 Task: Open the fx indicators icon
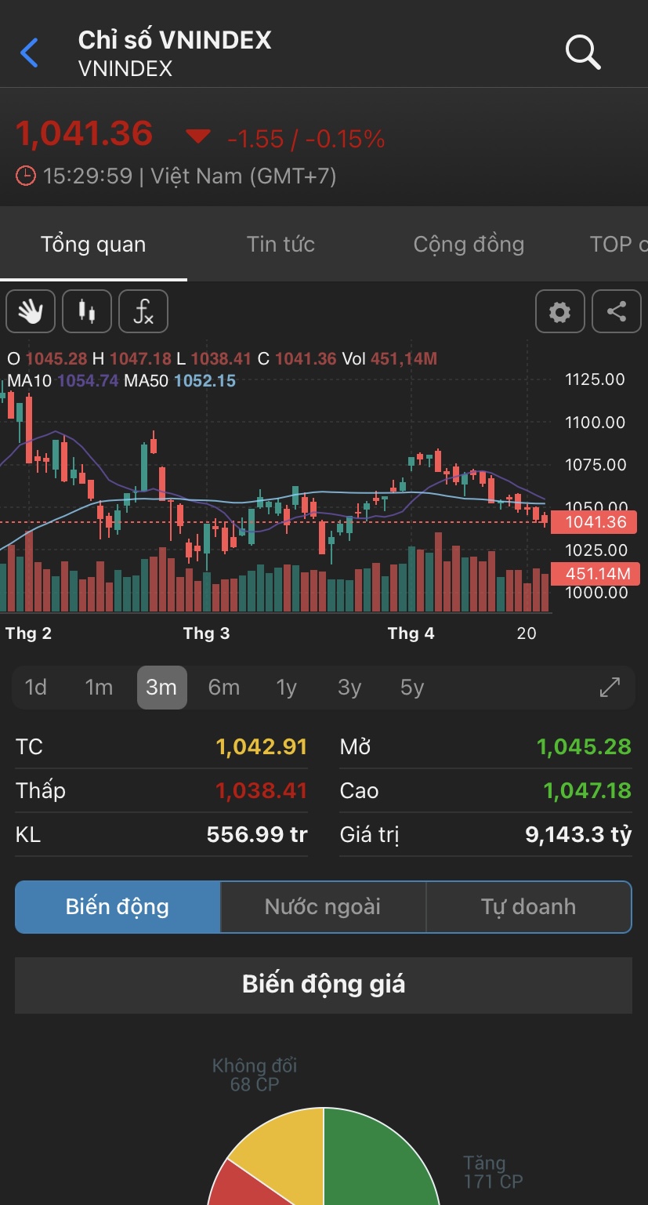[x=143, y=312]
